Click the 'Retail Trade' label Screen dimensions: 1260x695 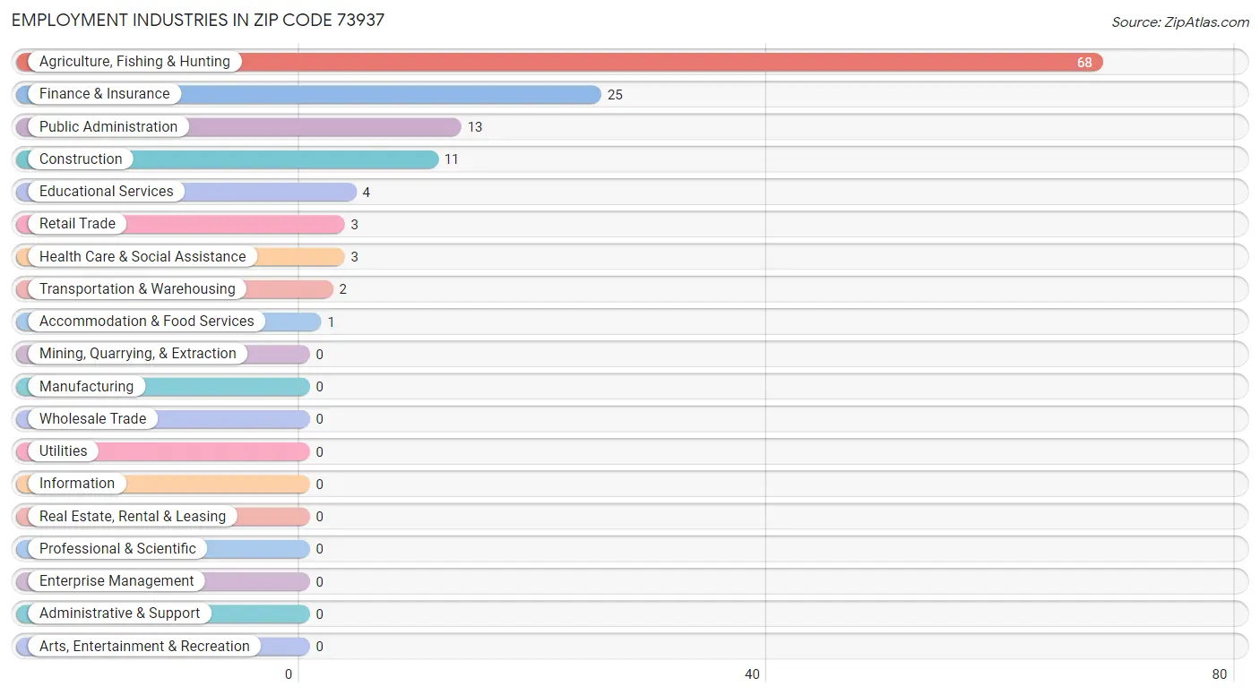pos(77,224)
